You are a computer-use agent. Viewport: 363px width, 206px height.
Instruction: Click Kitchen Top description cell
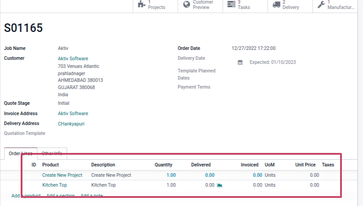coord(103,185)
